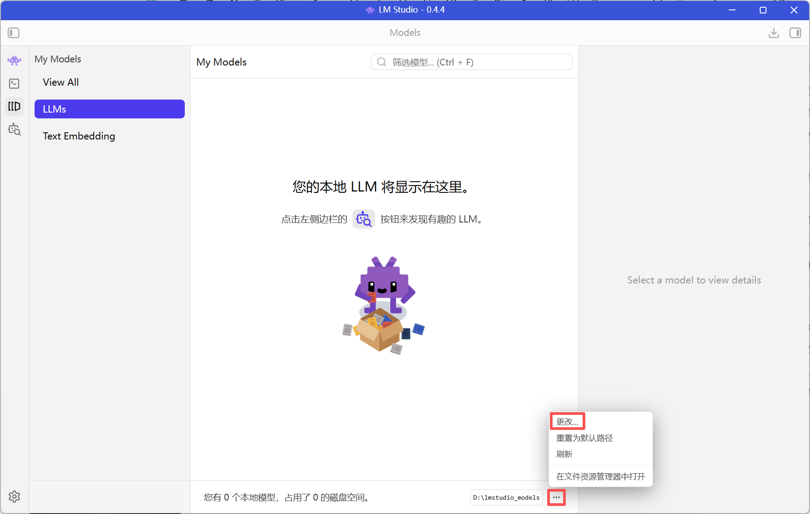Choose 在文件资源管理器中打开 from the menu

pos(601,476)
